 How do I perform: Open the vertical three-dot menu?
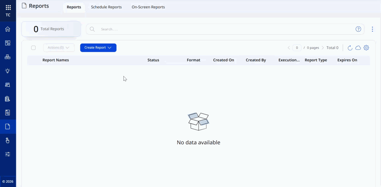[x=373, y=29]
